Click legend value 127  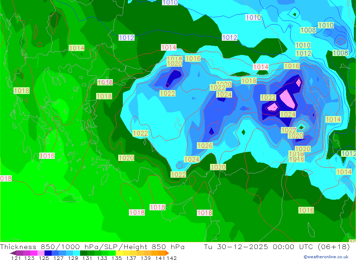[58, 258]
